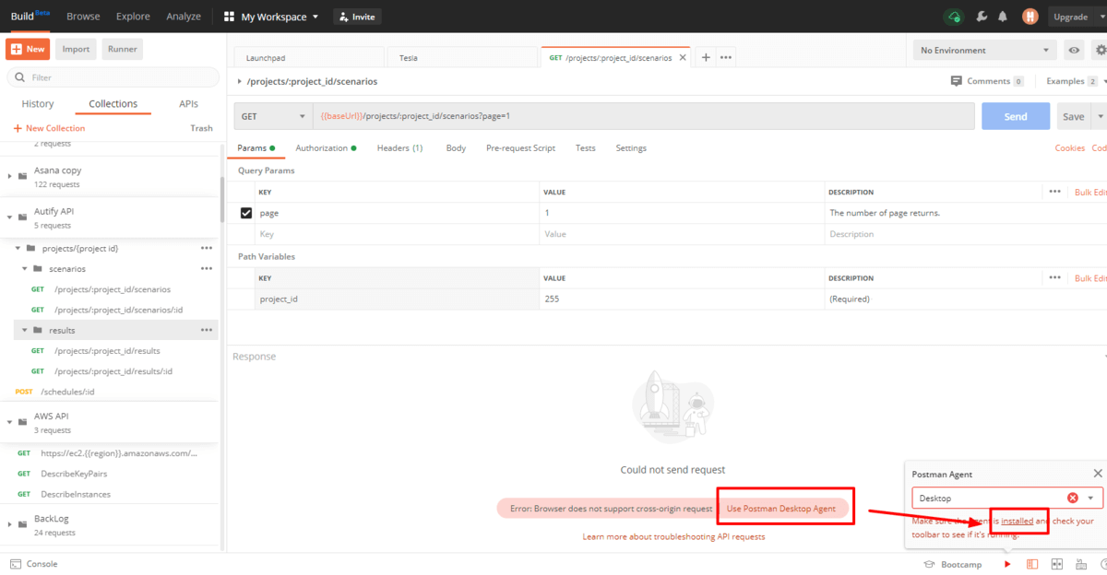Screen dimensions: 1107x575
Task: Expand request name details arrow
Action: pos(240,81)
